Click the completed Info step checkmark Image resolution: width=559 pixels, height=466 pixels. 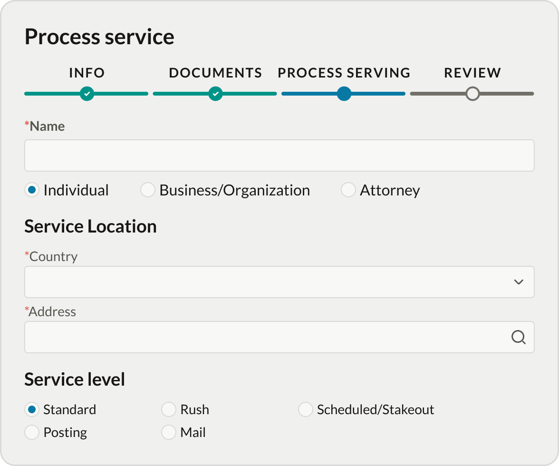click(87, 94)
